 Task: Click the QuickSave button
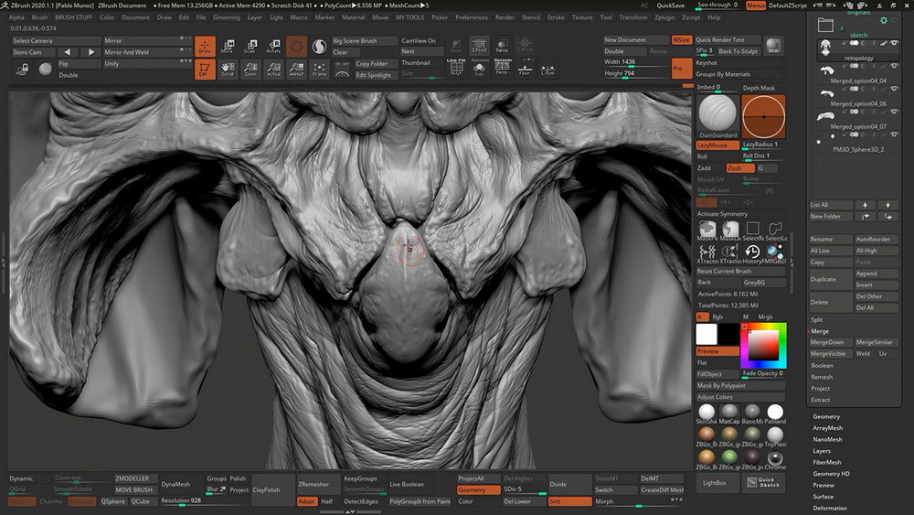point(670,5)
